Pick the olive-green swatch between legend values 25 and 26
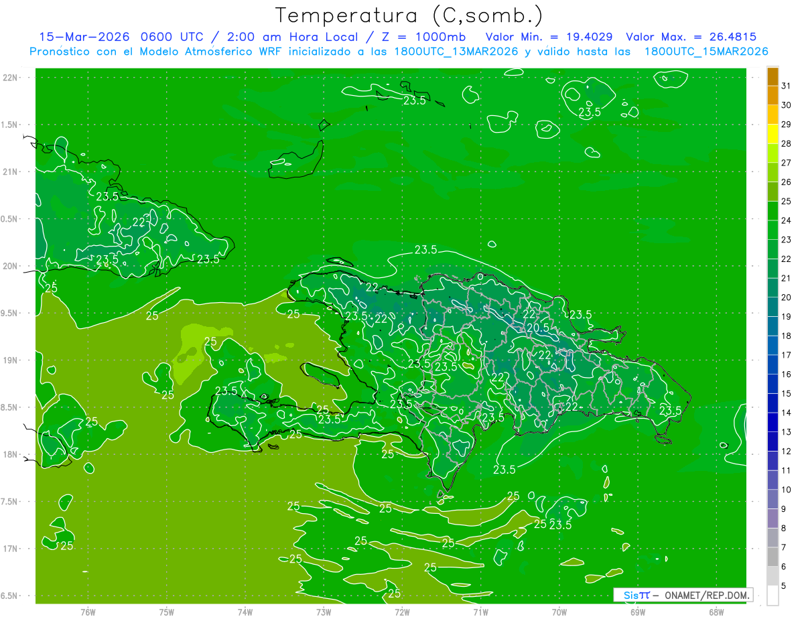The image size is (804, 621). point(773,192)
